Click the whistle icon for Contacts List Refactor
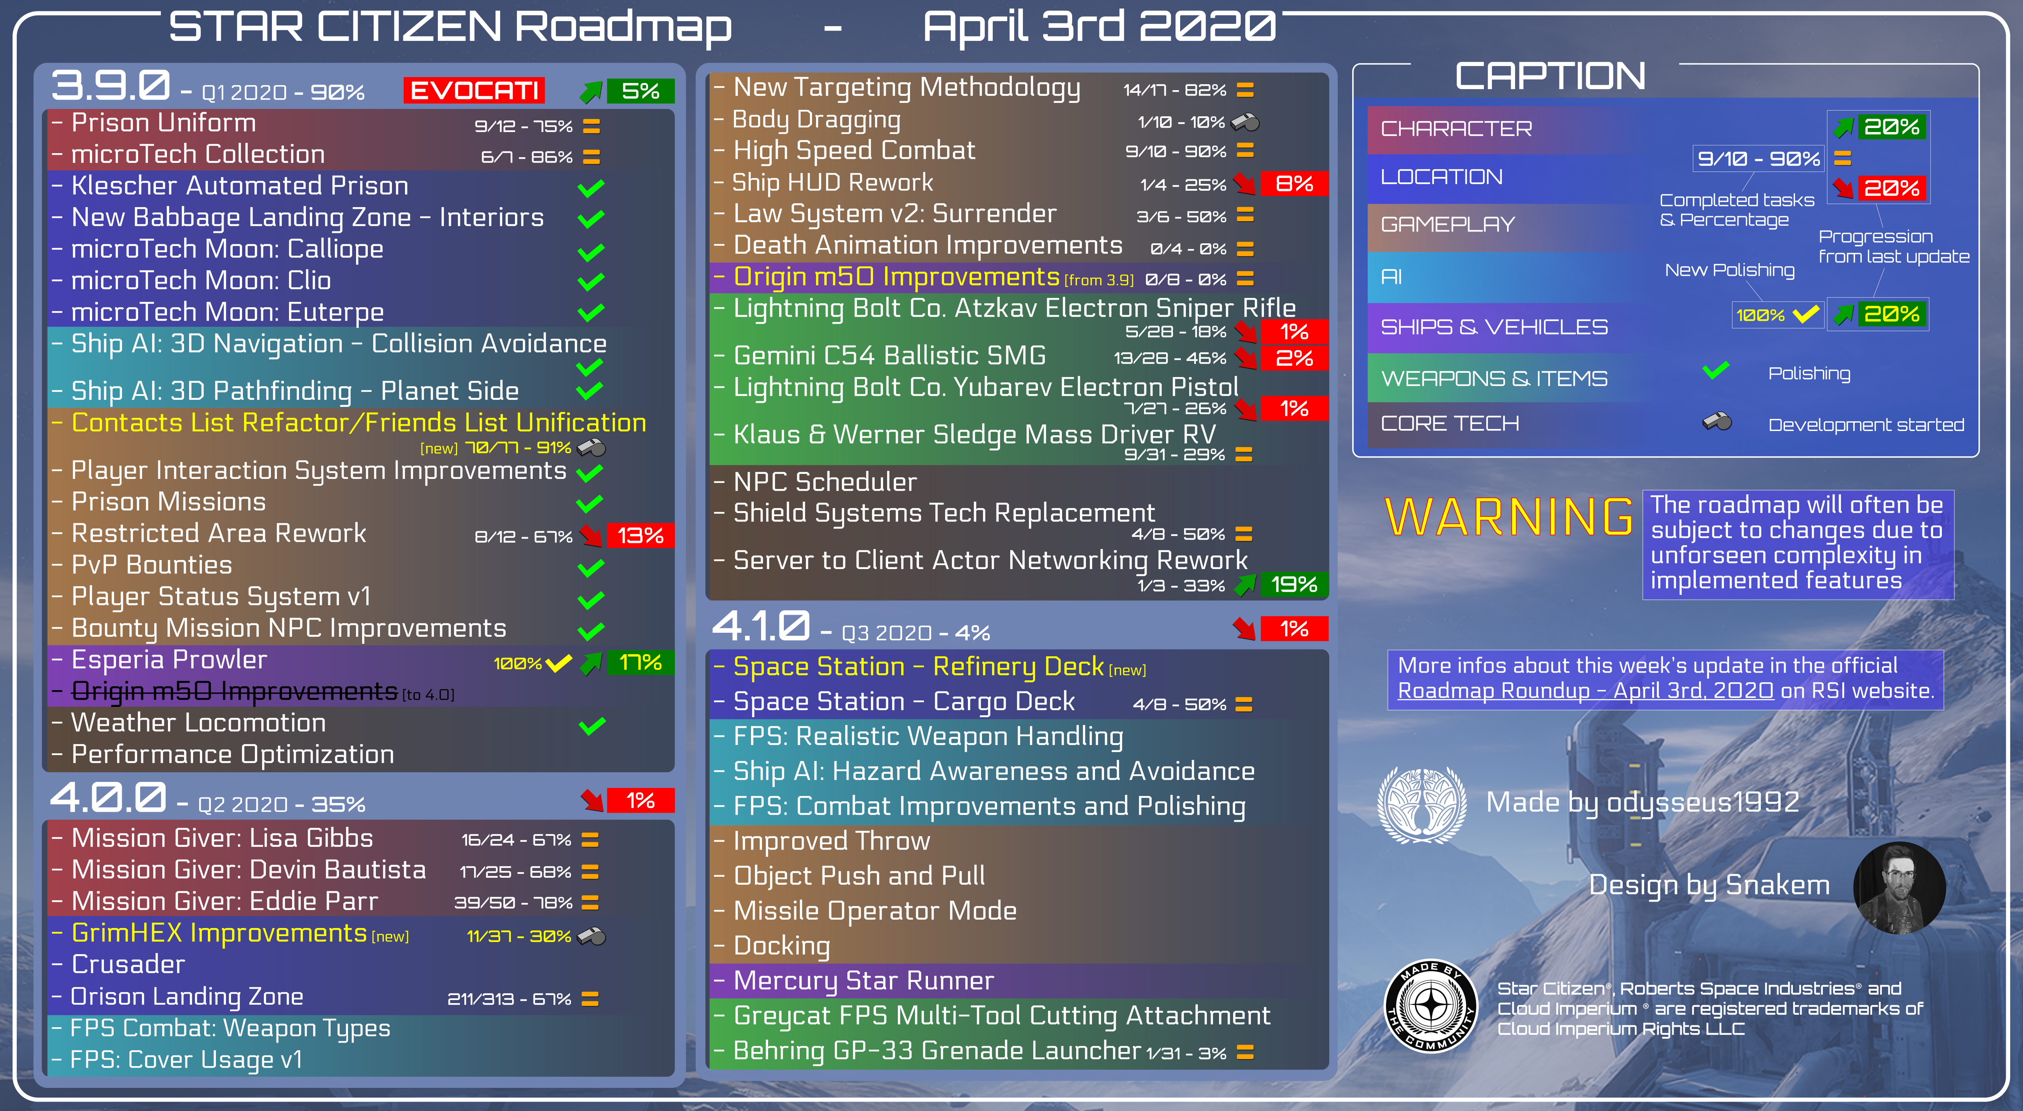 click(591, 447)
